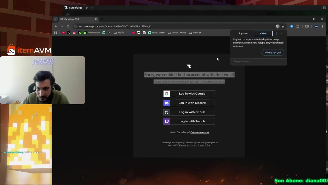Open the Extensions puzzle-piece menu
Screen dimensions: 328x185
tap(298, 26)
